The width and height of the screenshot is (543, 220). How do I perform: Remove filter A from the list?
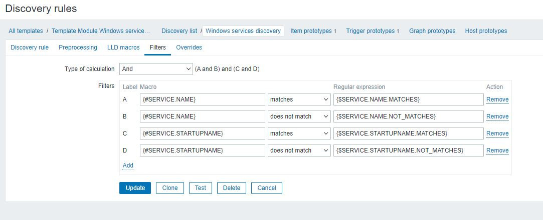pos(497,99)
